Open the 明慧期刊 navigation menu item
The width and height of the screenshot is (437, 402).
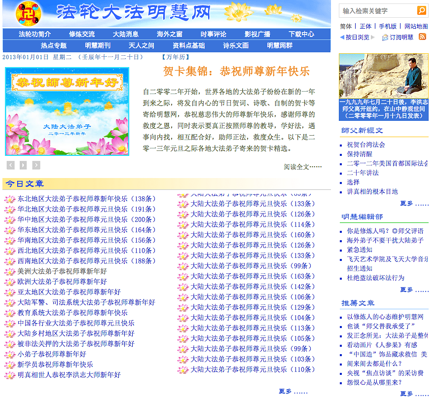(x=98, y=45)
